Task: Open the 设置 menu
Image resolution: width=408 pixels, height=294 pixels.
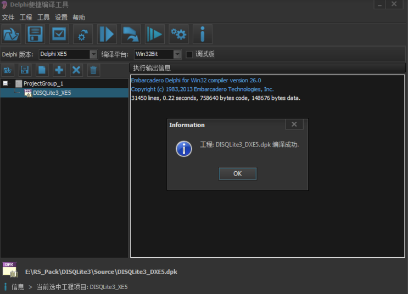Action: 61,18
